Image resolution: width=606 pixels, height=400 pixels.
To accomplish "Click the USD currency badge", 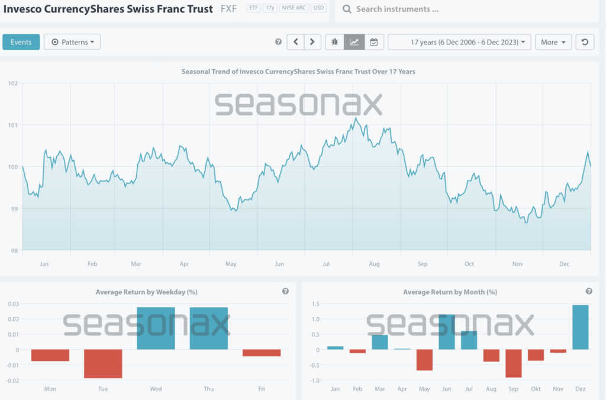I will pyautogui.click(x=319, y=9).
